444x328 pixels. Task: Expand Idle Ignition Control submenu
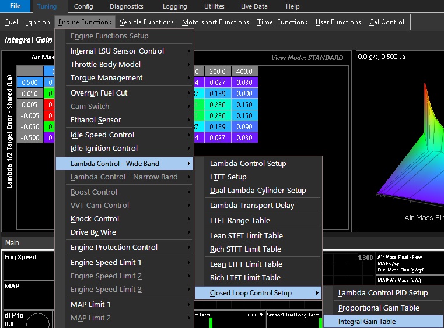125,149
